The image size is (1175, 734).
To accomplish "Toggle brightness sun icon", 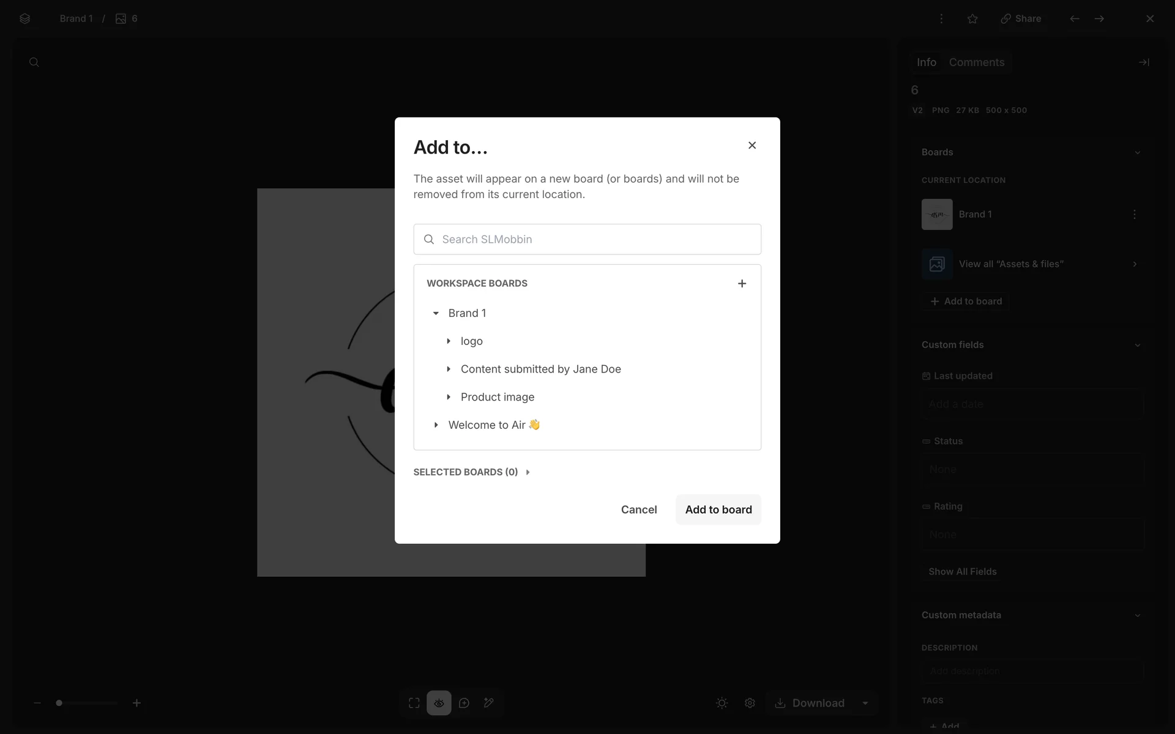I will (722, 703).
